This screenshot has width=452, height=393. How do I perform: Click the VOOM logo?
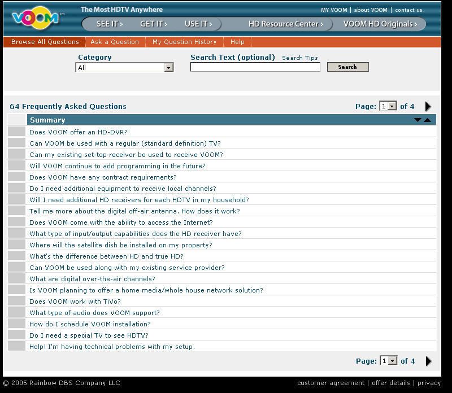pyautogui.click(x=36, y=18)
